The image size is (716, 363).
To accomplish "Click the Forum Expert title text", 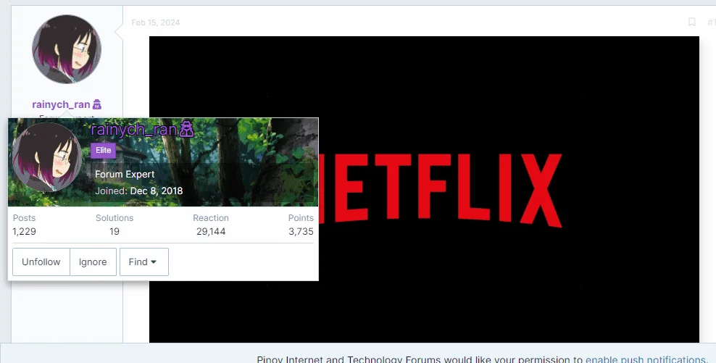I will pyautogui.click(x=125, y=175).
